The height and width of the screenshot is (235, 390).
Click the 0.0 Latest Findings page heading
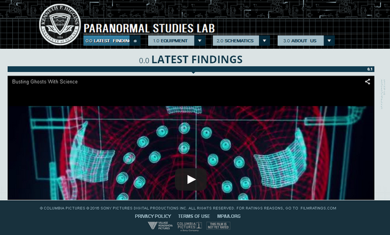pyautogui.click(x=191, y=60)
